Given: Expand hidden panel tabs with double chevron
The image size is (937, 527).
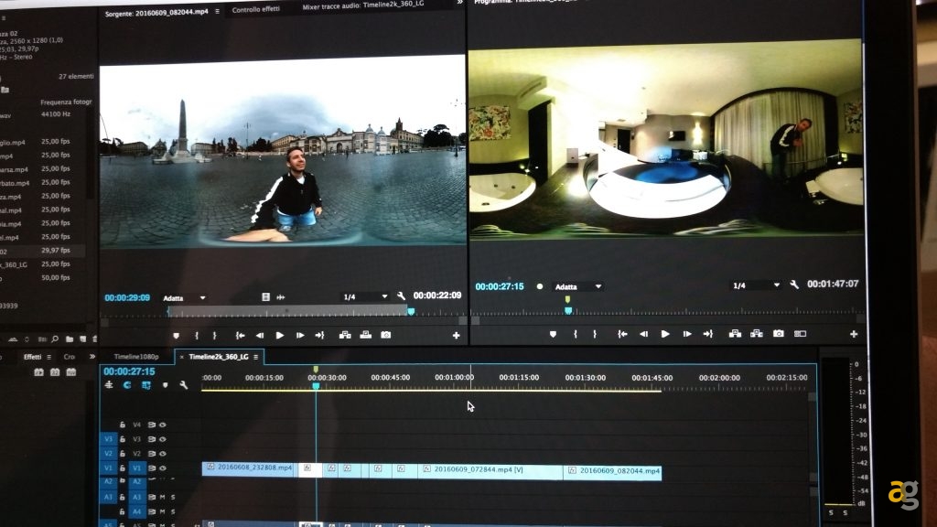Looking at the screenshot, I should [x=92, y=357].
